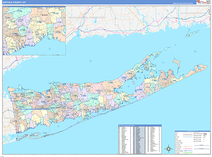
Task: Click ZIP label 11730 in the inset map
Action: pos(58,32)
